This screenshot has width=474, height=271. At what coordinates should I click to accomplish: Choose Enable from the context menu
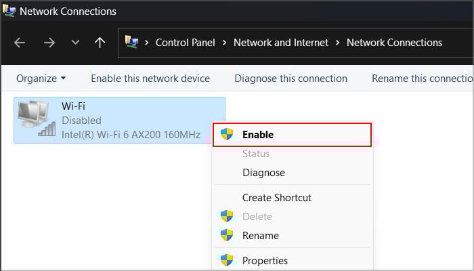(x=258, y=135)
